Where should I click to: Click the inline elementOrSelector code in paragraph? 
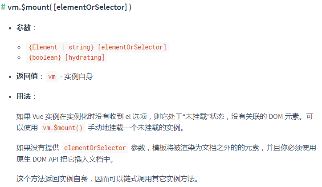pyautogui.click(x=95, y=148)
